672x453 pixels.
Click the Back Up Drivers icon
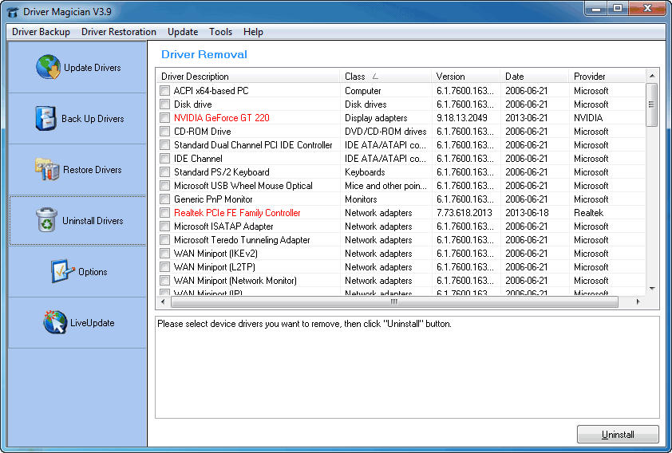[46, 118]
